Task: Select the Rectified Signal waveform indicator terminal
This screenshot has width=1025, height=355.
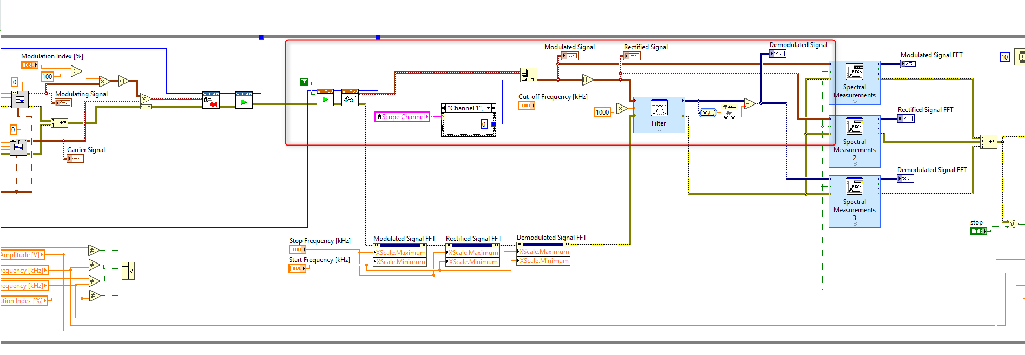Action: coord(632,56)
